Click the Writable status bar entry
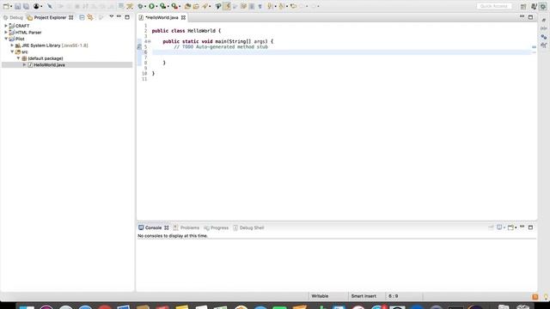550x309 pixels. pos(320,296)
